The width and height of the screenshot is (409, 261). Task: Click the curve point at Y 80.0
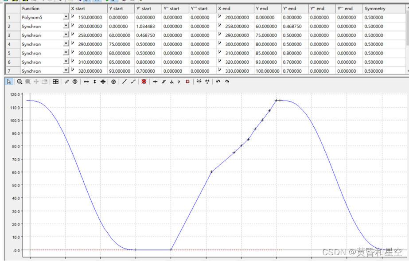(241, 146)
